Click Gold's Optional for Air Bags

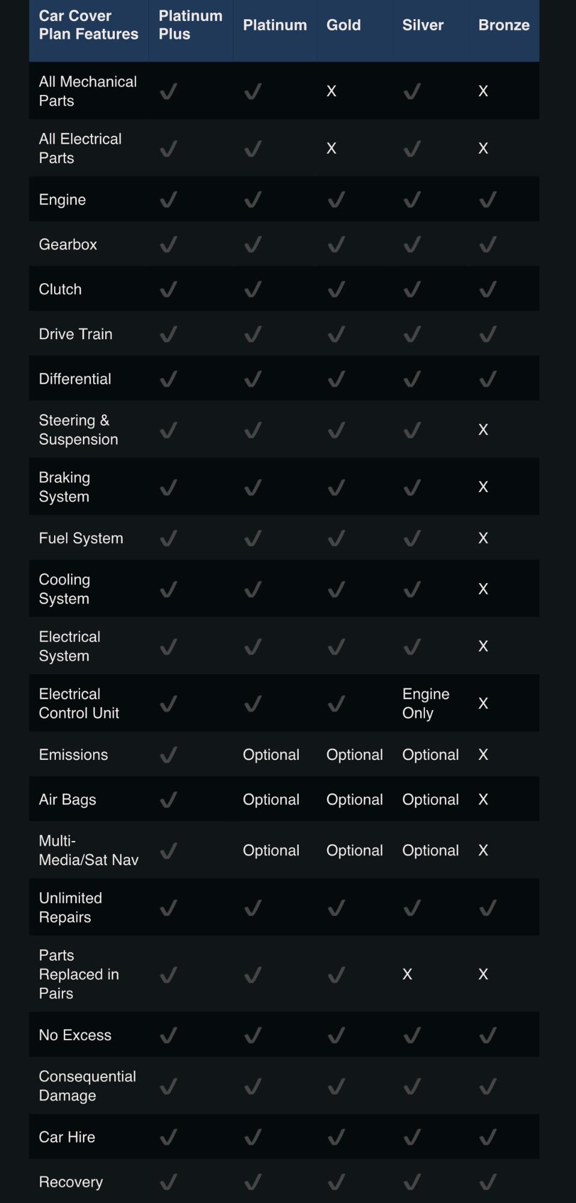(x=355, y=800)
